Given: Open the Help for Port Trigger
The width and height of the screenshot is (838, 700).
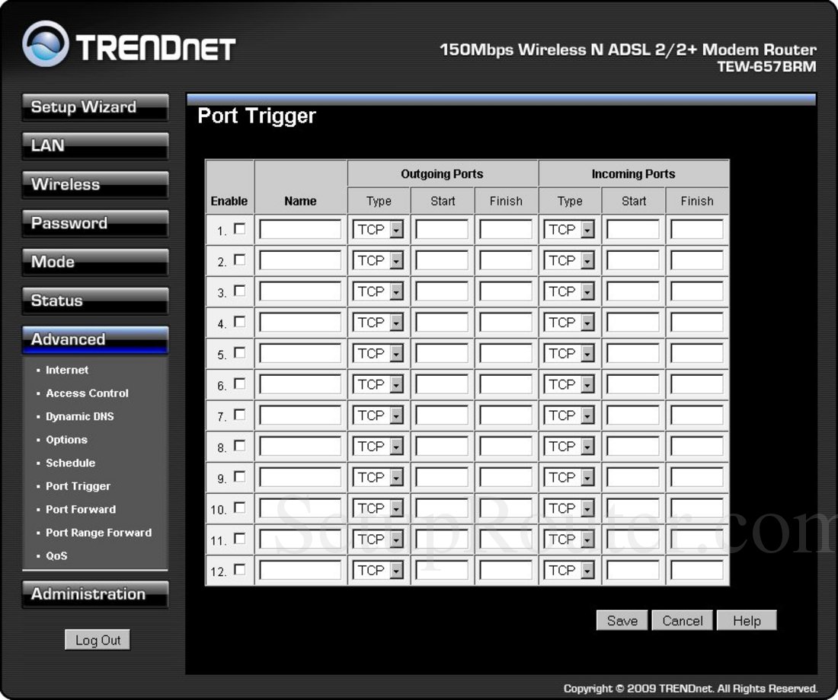Looking at the screenshot, I should (746, 620).
